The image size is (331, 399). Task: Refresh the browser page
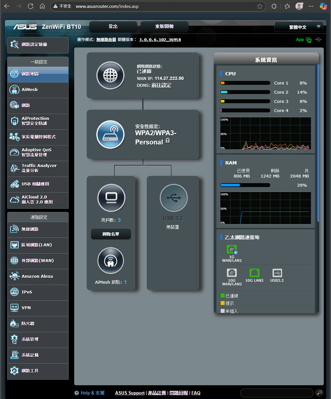click(x=31, y=6)
